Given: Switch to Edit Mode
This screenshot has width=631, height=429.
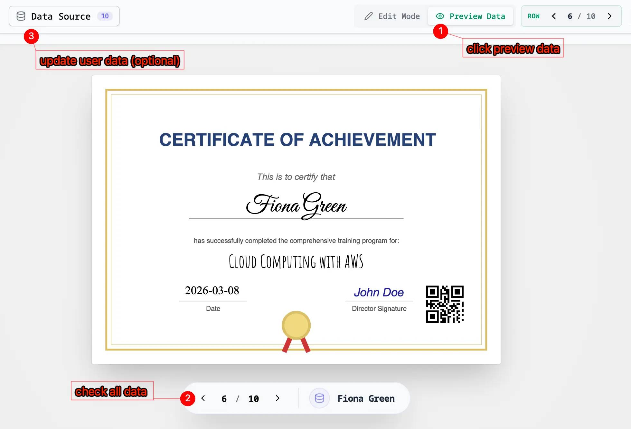Looking at the screenshot, I should tap(392, 16).
